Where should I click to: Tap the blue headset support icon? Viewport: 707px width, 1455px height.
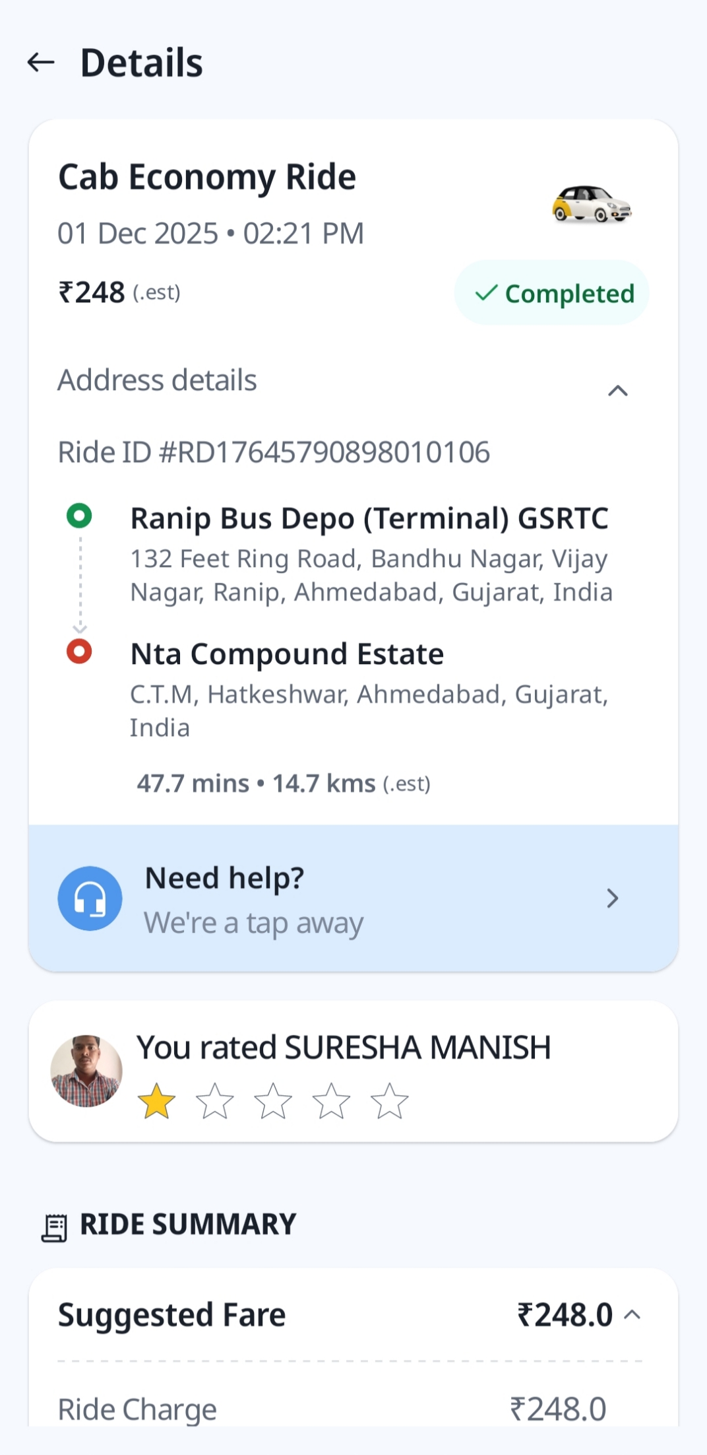click(90, 898)
